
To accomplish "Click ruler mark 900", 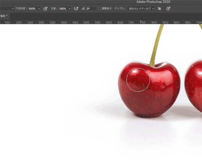I will [x=177, y=23].
